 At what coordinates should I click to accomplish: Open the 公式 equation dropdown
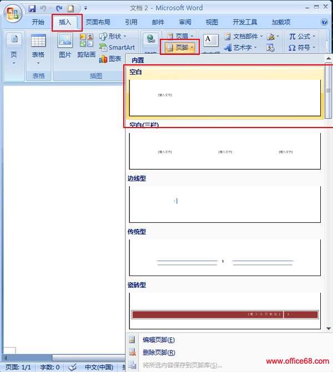coord(302,36)
